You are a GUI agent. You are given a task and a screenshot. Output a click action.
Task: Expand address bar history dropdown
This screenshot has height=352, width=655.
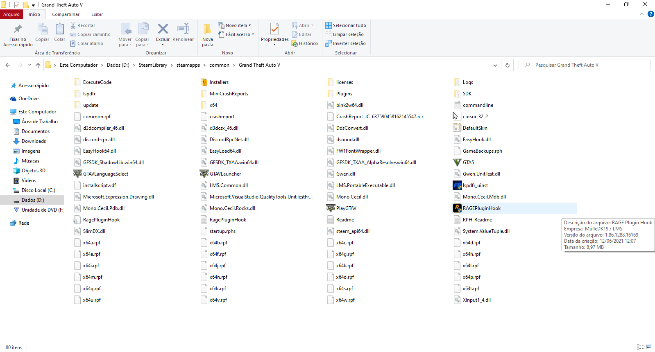(495, 65)
